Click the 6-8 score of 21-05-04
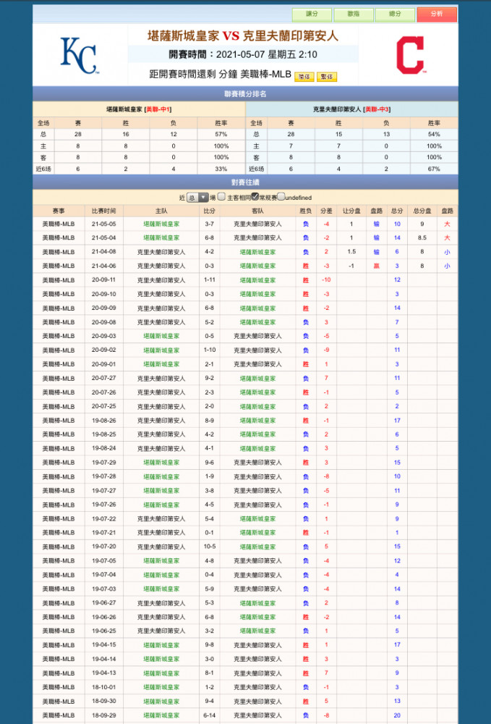This screenshot has width=491, height=724. [x=209, y=237]
